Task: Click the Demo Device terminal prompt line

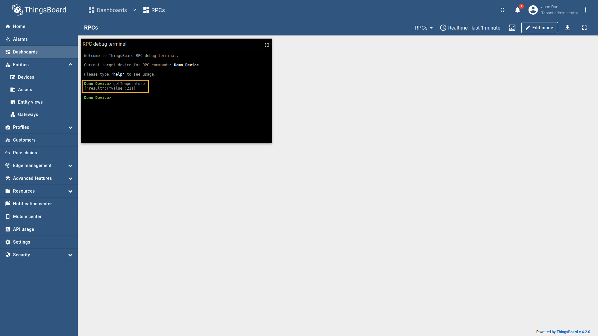Action: point(97,98)
